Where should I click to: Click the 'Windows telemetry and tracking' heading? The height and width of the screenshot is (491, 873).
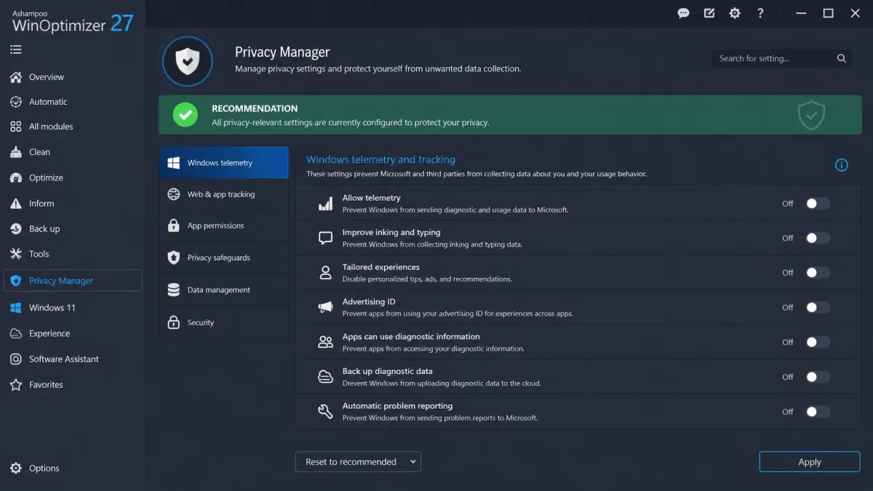click(380, 159)
